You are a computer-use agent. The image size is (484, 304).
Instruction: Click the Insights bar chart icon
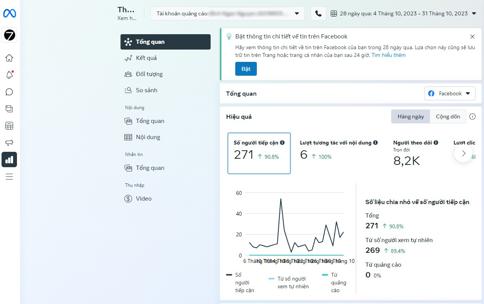point(9,159)
